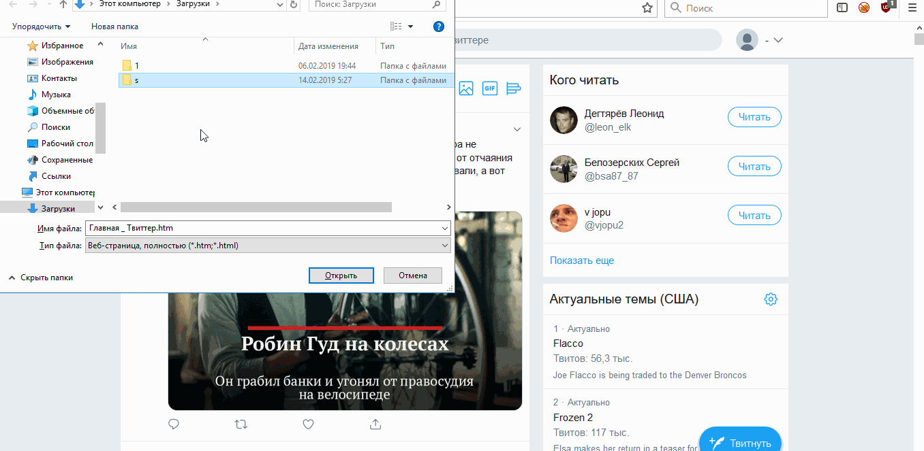Click navigation pane vertical scrollbar thumb

[x=100, y=127]
